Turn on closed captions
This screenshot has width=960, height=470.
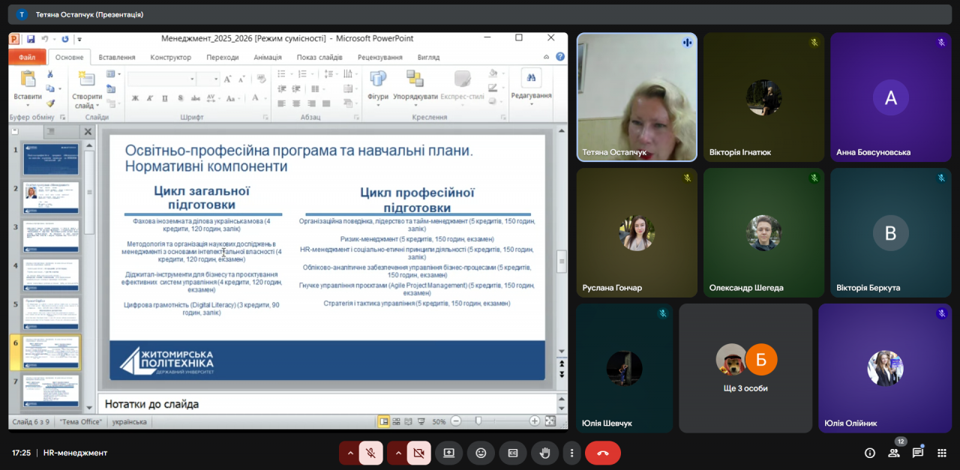coord(513,453)
